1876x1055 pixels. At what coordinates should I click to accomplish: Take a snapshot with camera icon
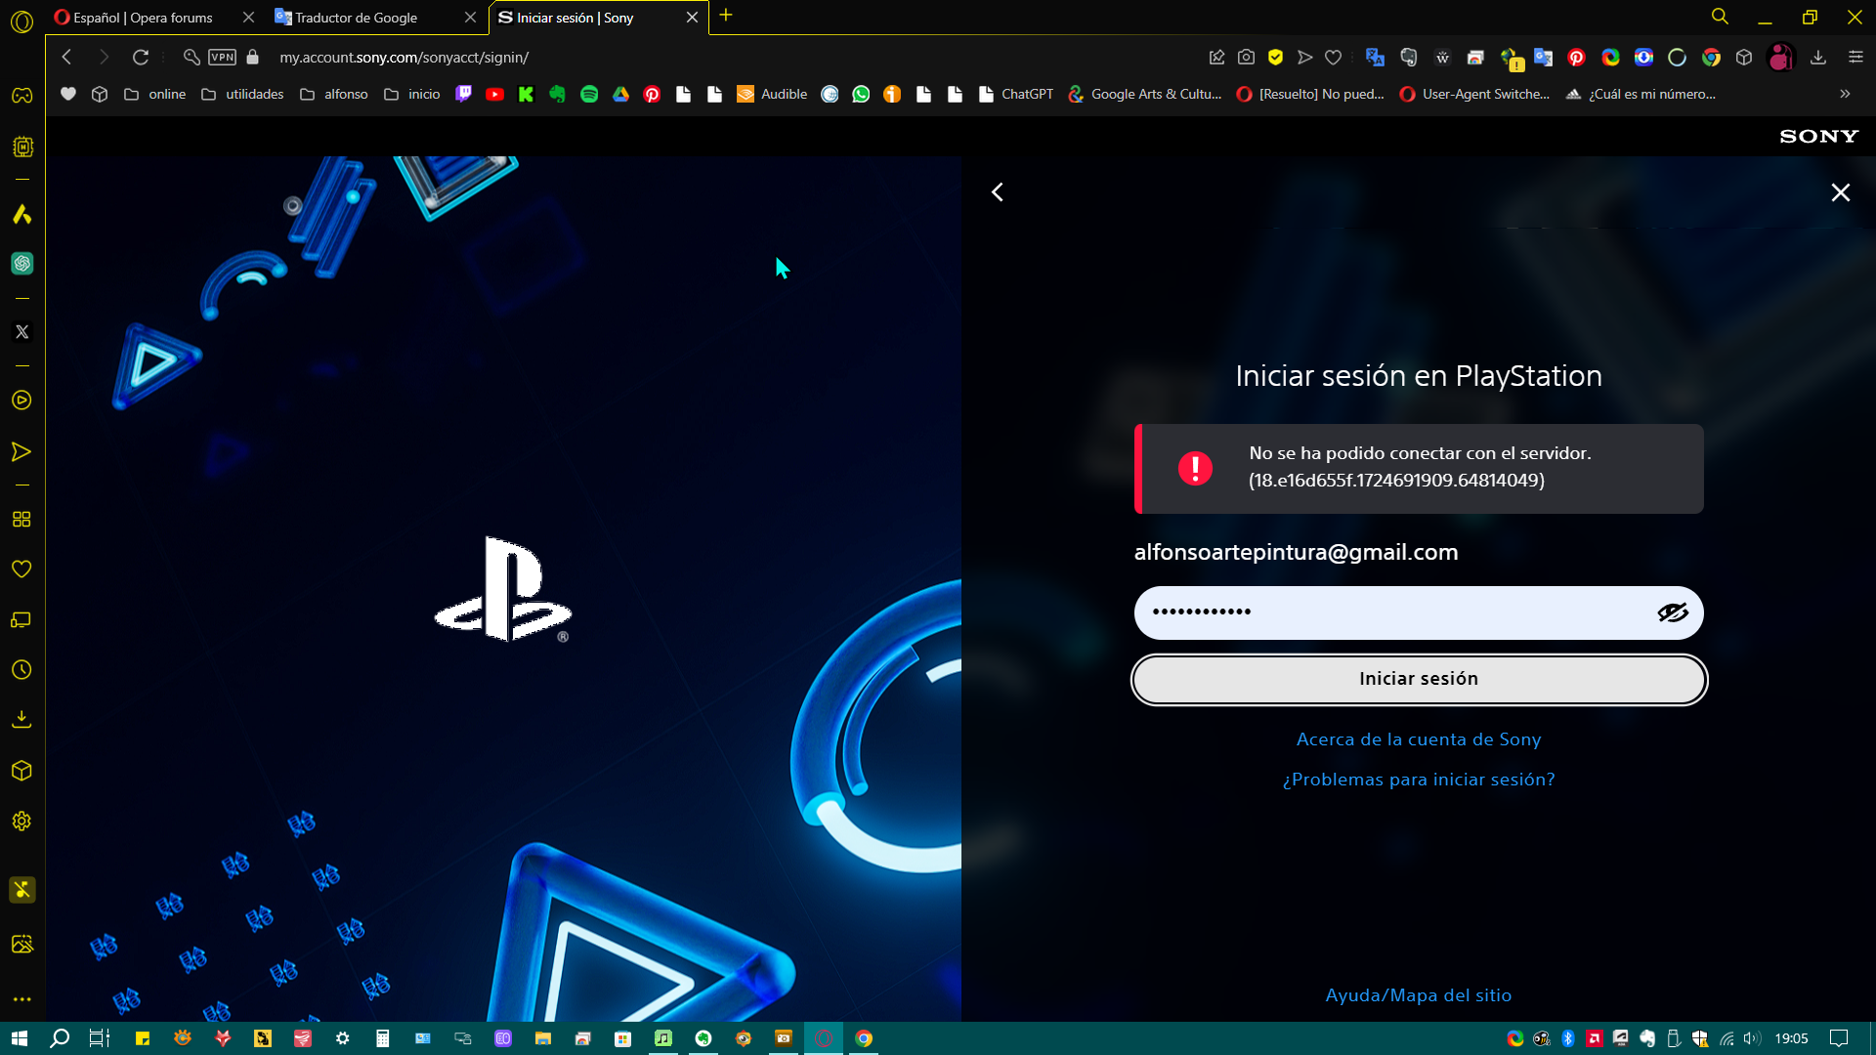1246,58
